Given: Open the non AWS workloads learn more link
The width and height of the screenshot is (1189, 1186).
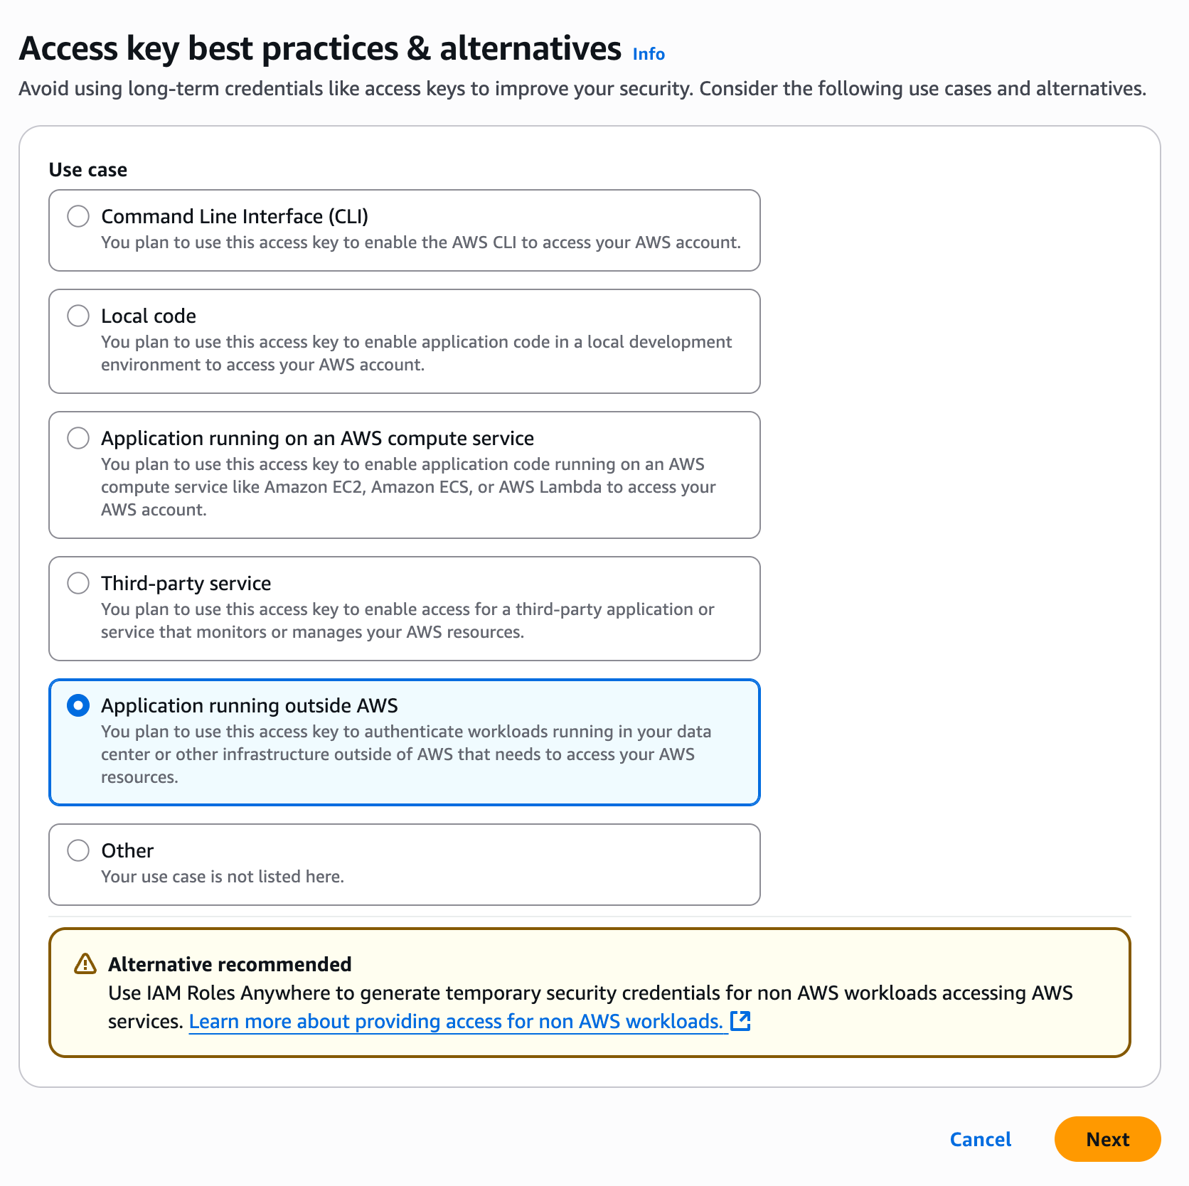Looking at the screenshot, I should [x=455, y=1021].
